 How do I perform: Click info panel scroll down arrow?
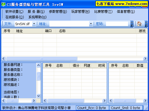point(38,96)
